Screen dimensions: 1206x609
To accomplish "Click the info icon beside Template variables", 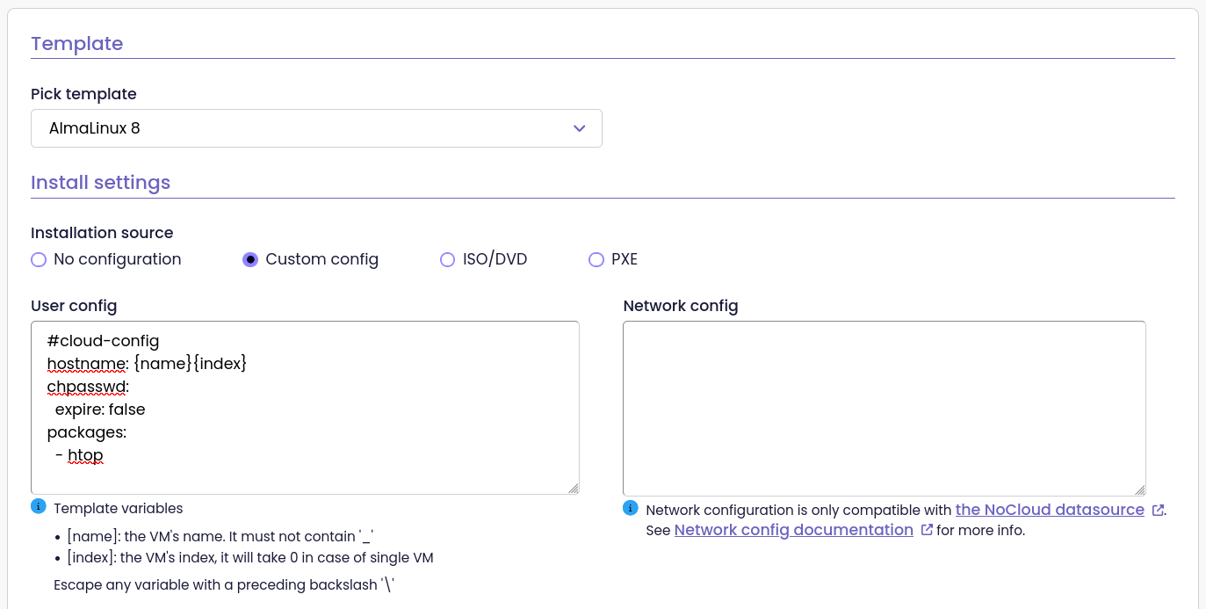I will click(38, 506).
